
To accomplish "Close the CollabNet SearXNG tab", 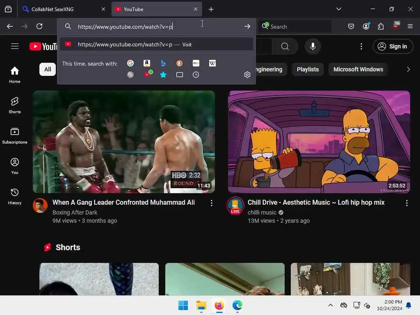I will pos(103,9).
